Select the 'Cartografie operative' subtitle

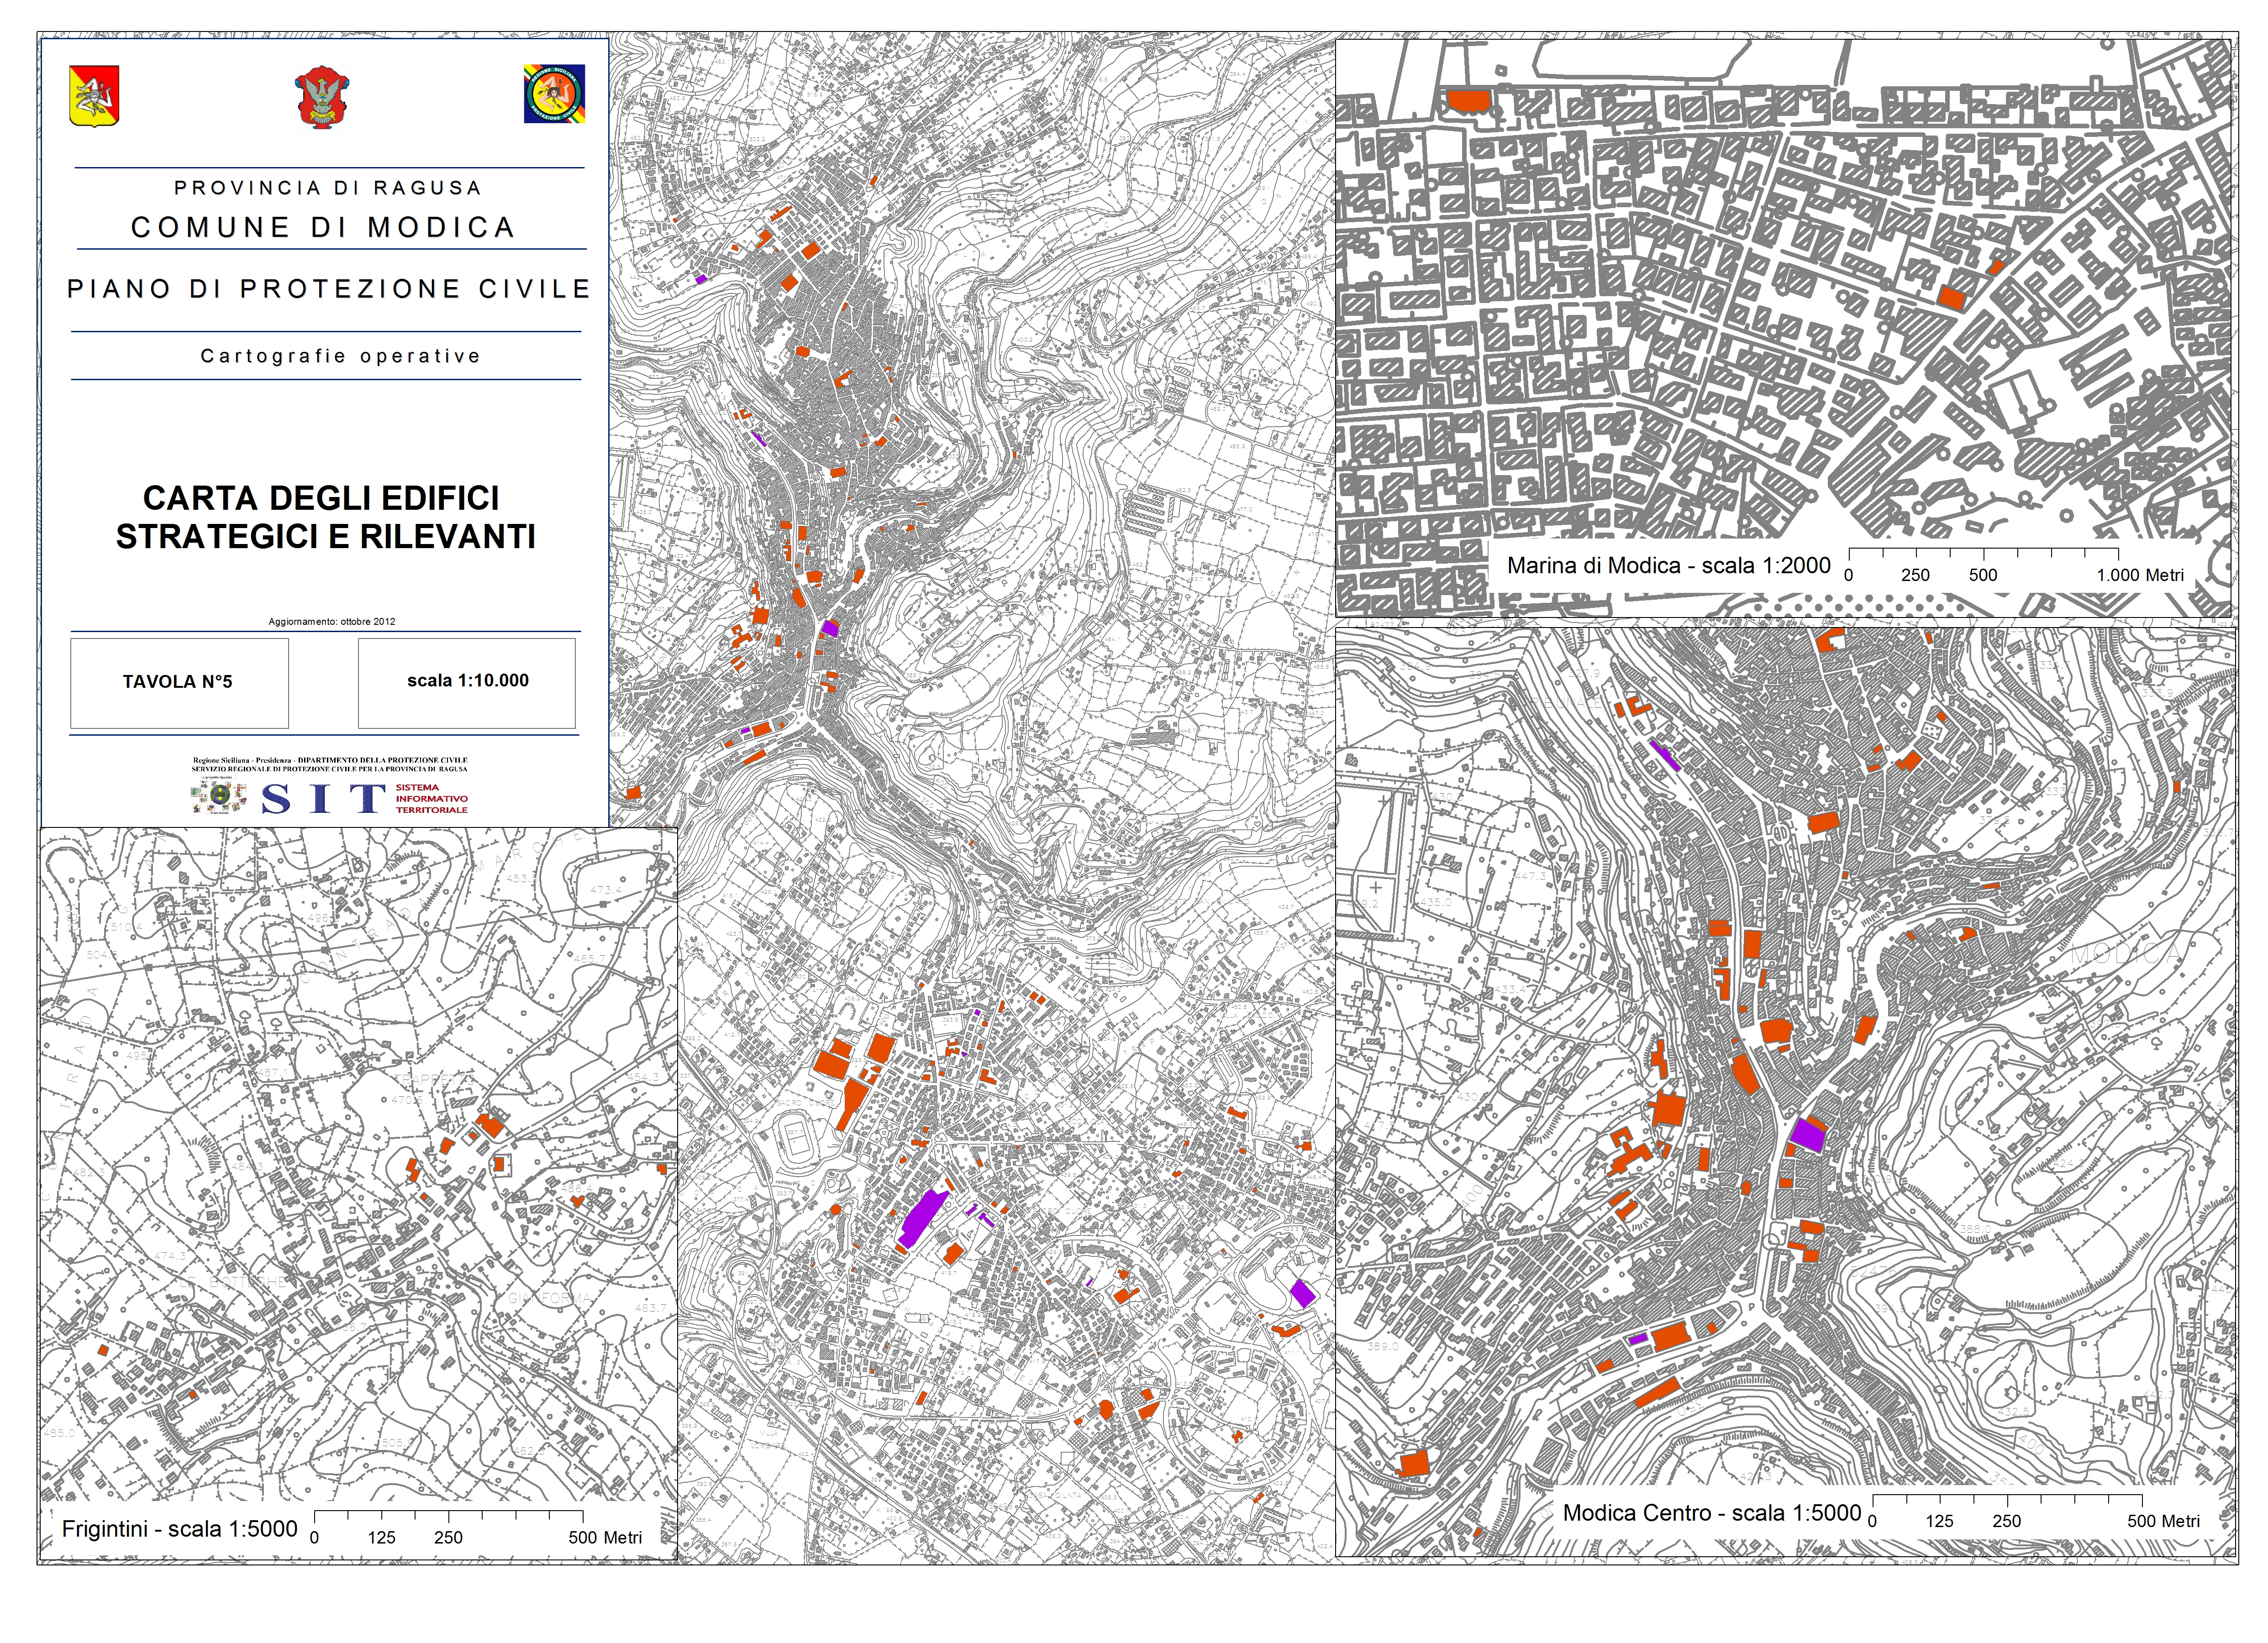(x=341, y=356)
